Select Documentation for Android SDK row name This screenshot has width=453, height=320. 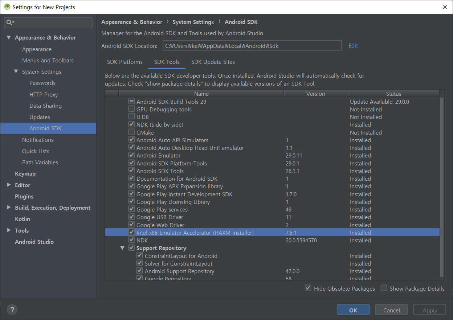point(177,179)
